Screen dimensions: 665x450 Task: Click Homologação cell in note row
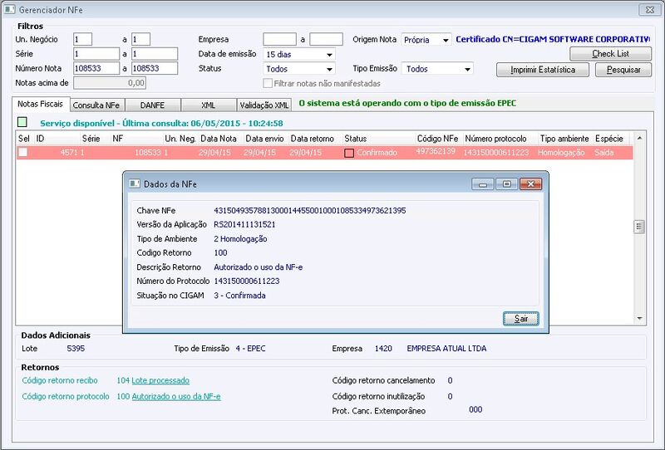pyautogui.click(x=561, y=153)
